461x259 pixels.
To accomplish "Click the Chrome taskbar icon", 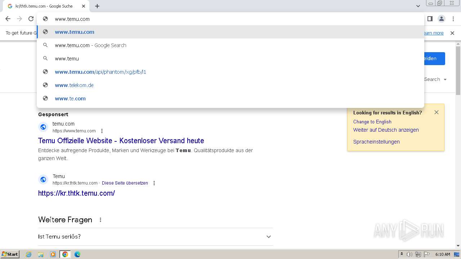I will pyautogui.click(x=65, y=254).
